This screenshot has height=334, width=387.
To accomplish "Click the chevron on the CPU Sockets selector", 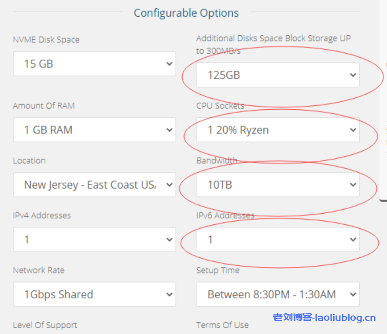I will 353,130.
